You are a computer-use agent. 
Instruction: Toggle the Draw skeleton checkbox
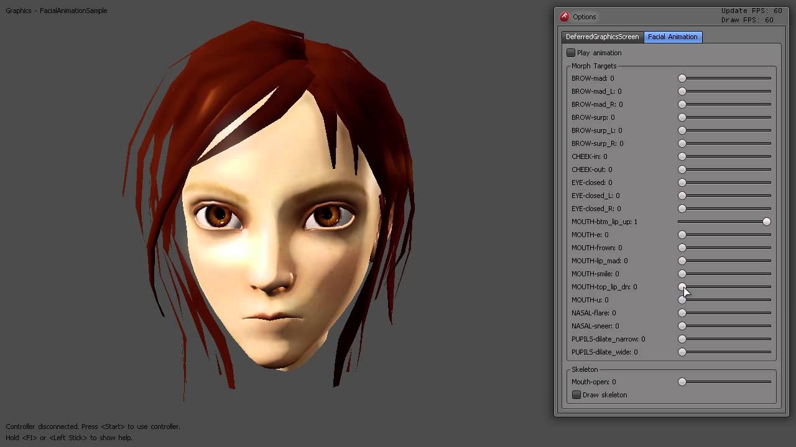tap(576, 395)
